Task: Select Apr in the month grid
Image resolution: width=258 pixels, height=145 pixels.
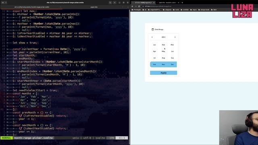Action: pyautogui.click(x=154, y=51)
